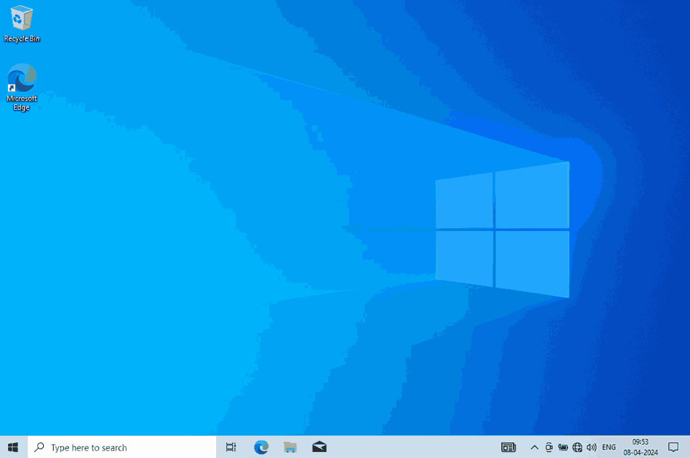
Task: Select the Microsoft Edge desktop shortcut
Action: [x=22, y=87]
